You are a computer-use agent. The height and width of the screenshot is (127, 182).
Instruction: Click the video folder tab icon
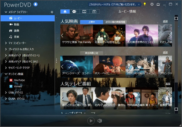pos(94,11)
